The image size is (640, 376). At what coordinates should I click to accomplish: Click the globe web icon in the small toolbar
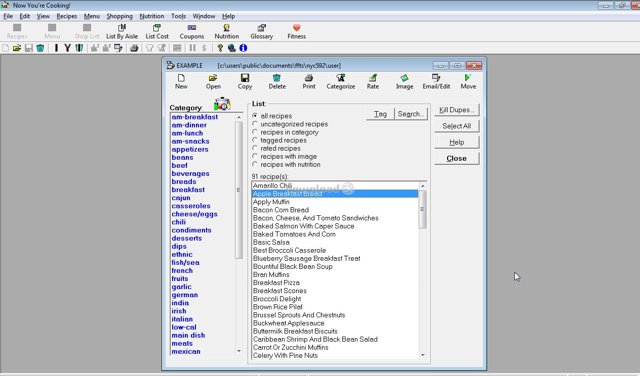232,48
